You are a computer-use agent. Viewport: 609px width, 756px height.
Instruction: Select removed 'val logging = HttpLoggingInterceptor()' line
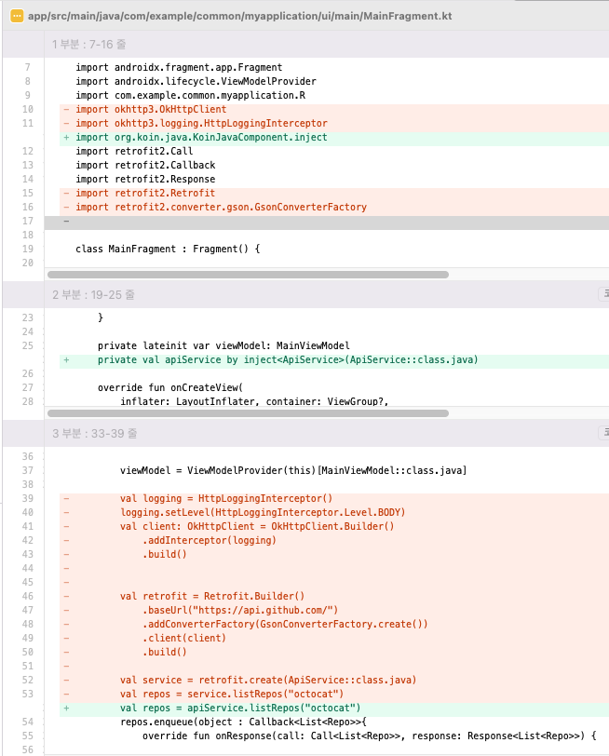(x=226, y=498)
